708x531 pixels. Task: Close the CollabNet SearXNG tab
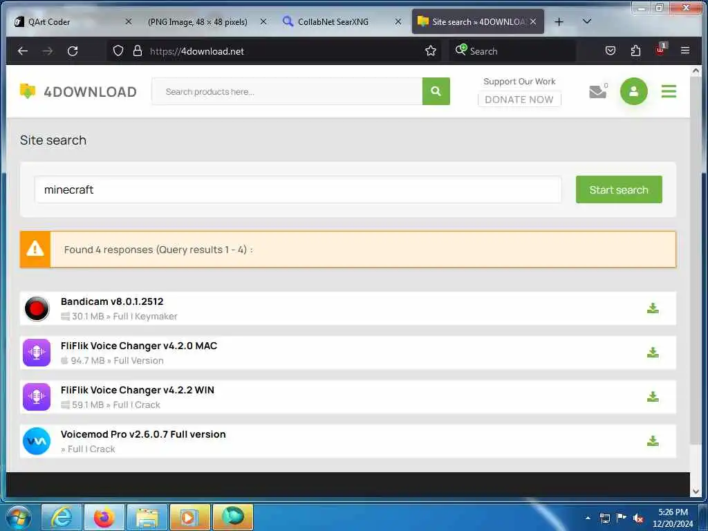tap(398, 21)
